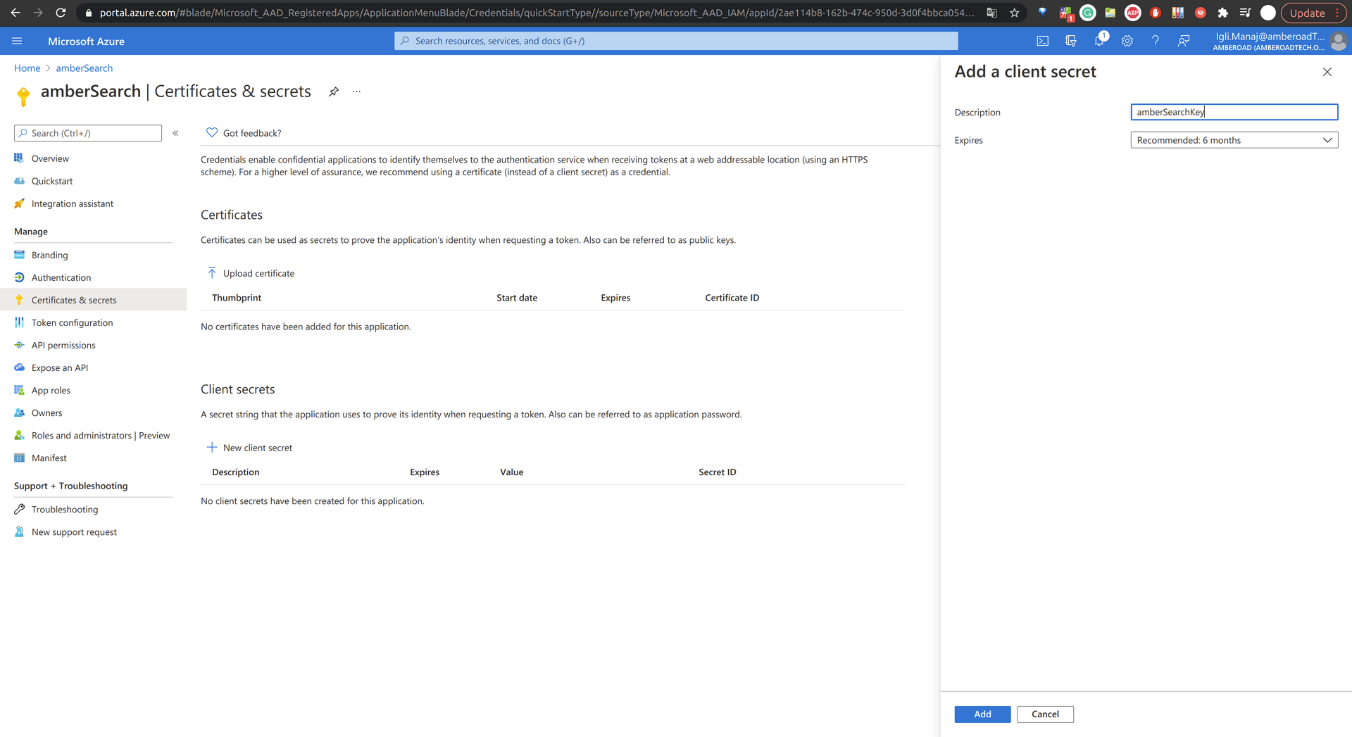Focus the sidebar Search (Ctrl+/) box
Viewport: 1352px width, 737px height.
click(88, 133)
